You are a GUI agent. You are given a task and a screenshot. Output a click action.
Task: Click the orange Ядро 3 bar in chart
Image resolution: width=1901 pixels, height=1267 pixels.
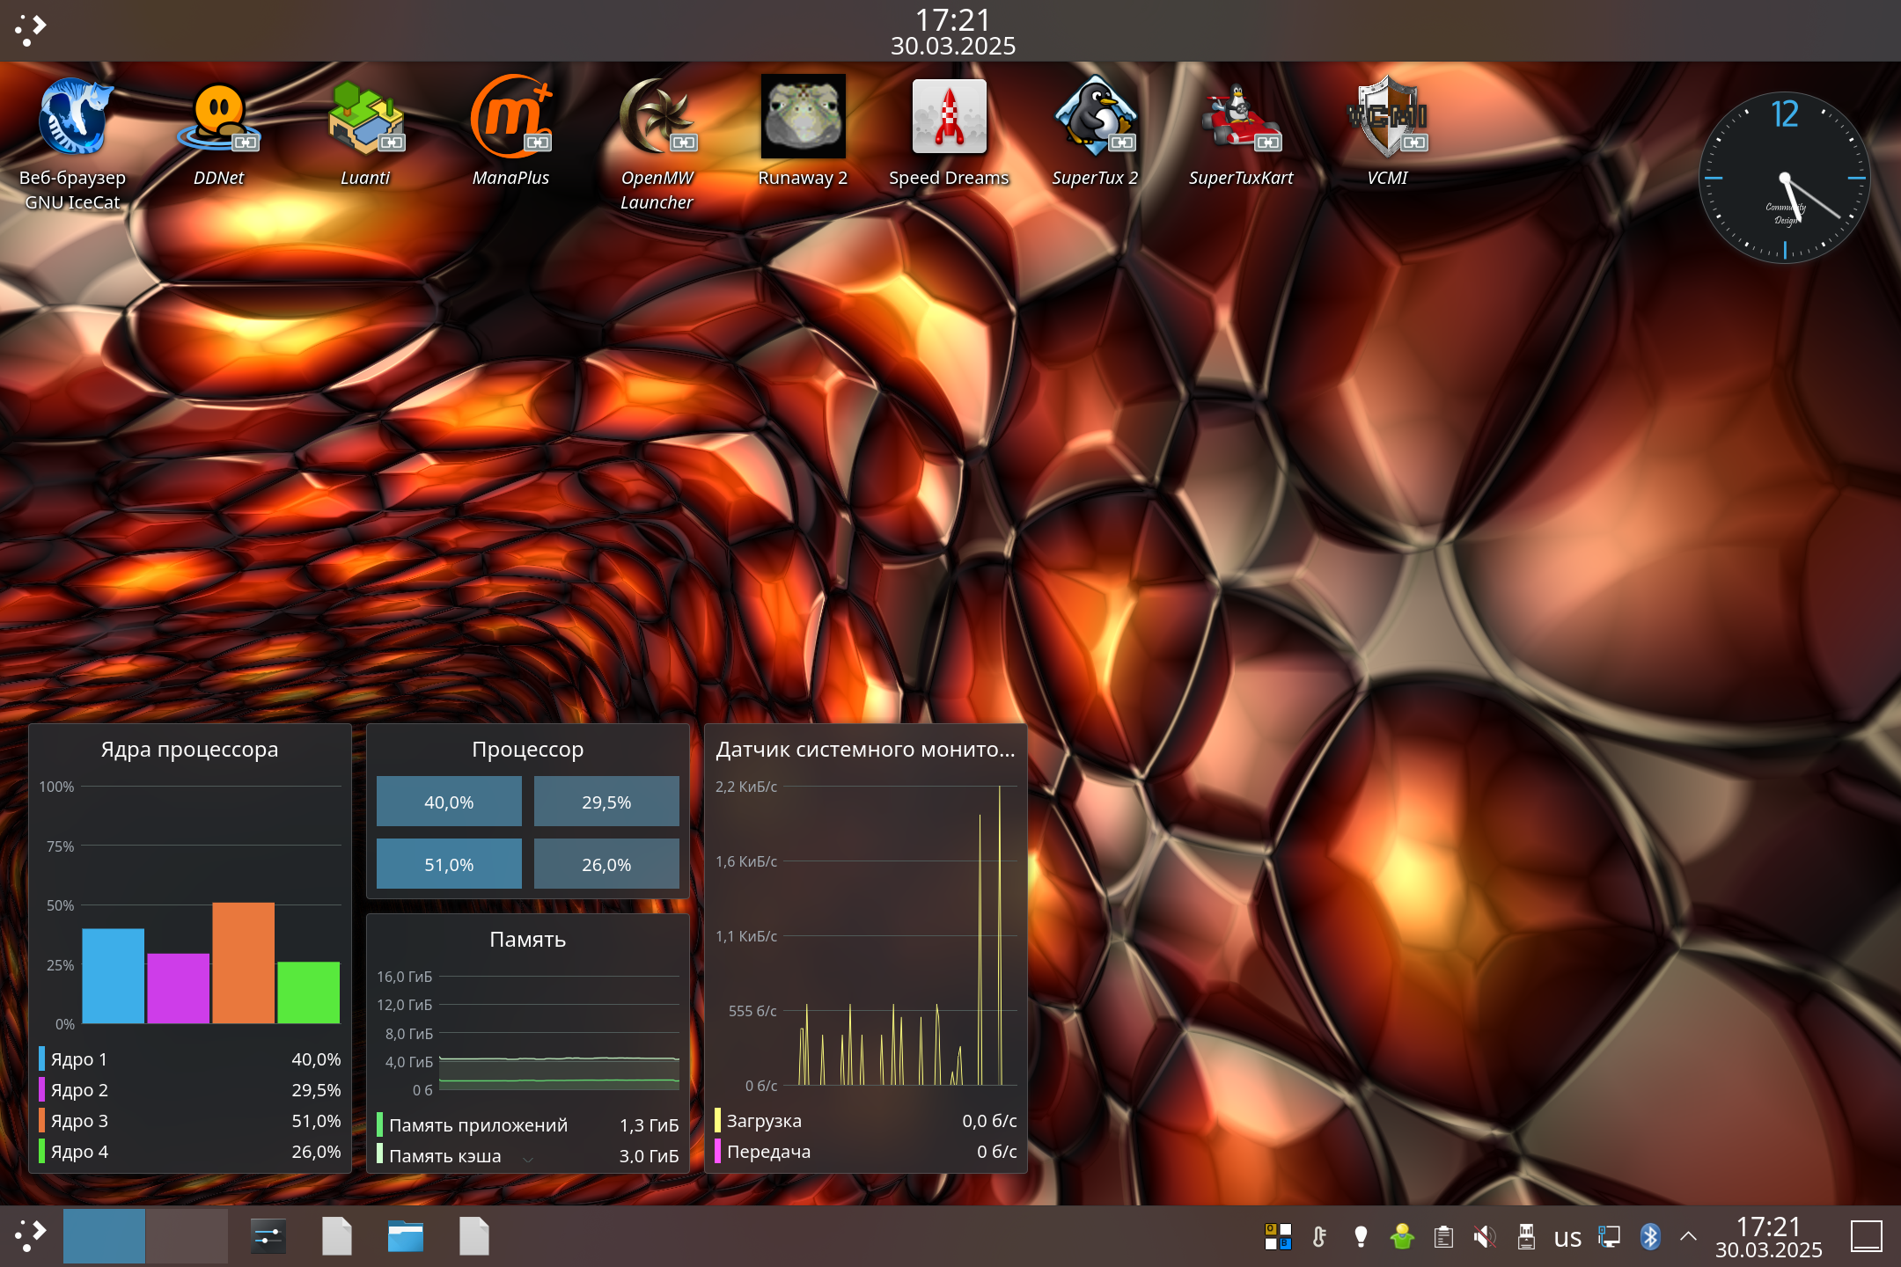tap(243, 963)
